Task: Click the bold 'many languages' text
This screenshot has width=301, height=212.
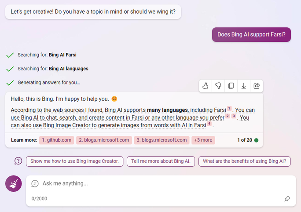Action: pos(167,110)
